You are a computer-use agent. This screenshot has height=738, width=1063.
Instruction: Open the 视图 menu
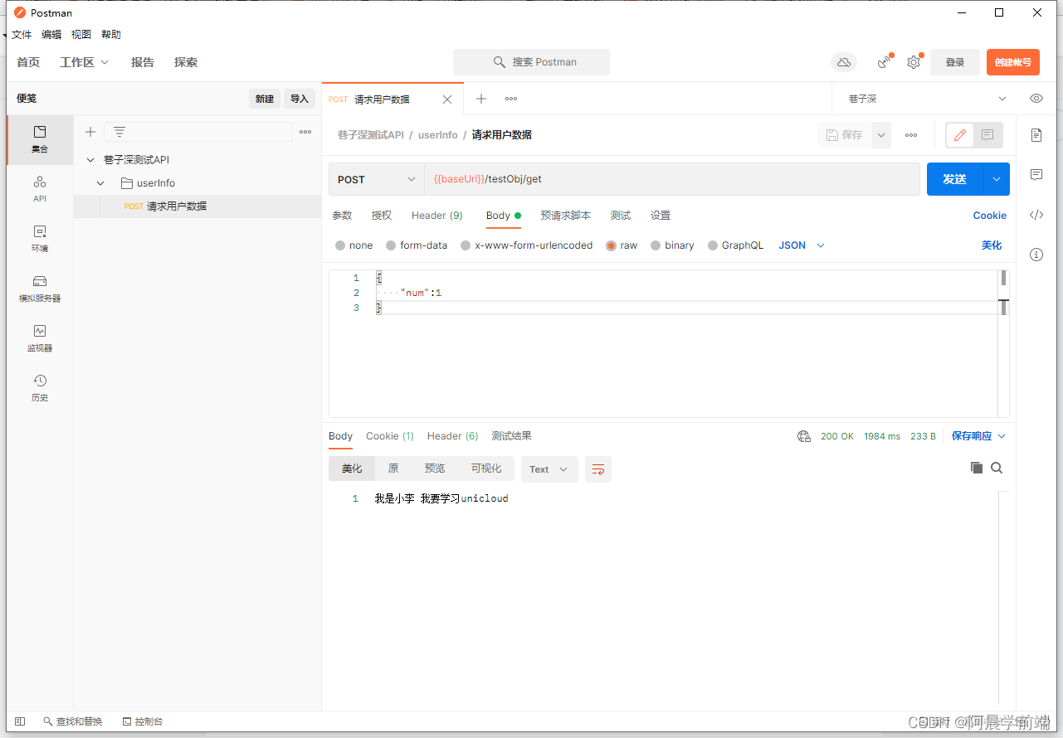(81, 35)
